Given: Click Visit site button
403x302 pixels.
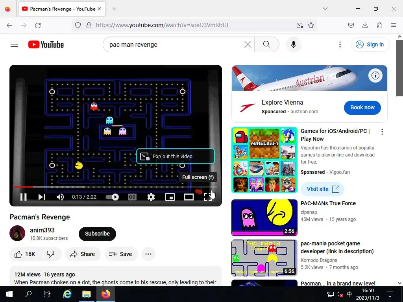Looking at the screenshot, I should coord(323,189).
